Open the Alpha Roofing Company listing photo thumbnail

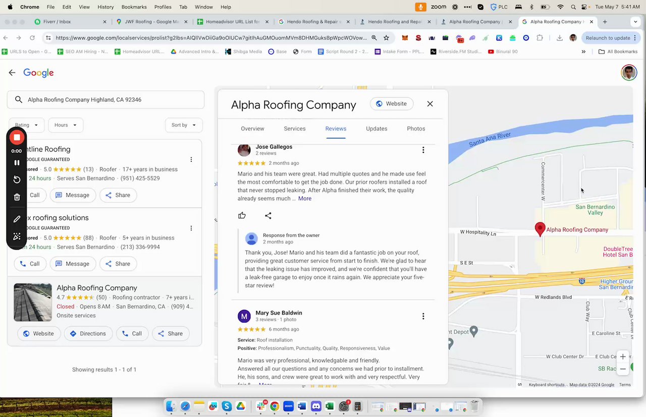[33, 302]
